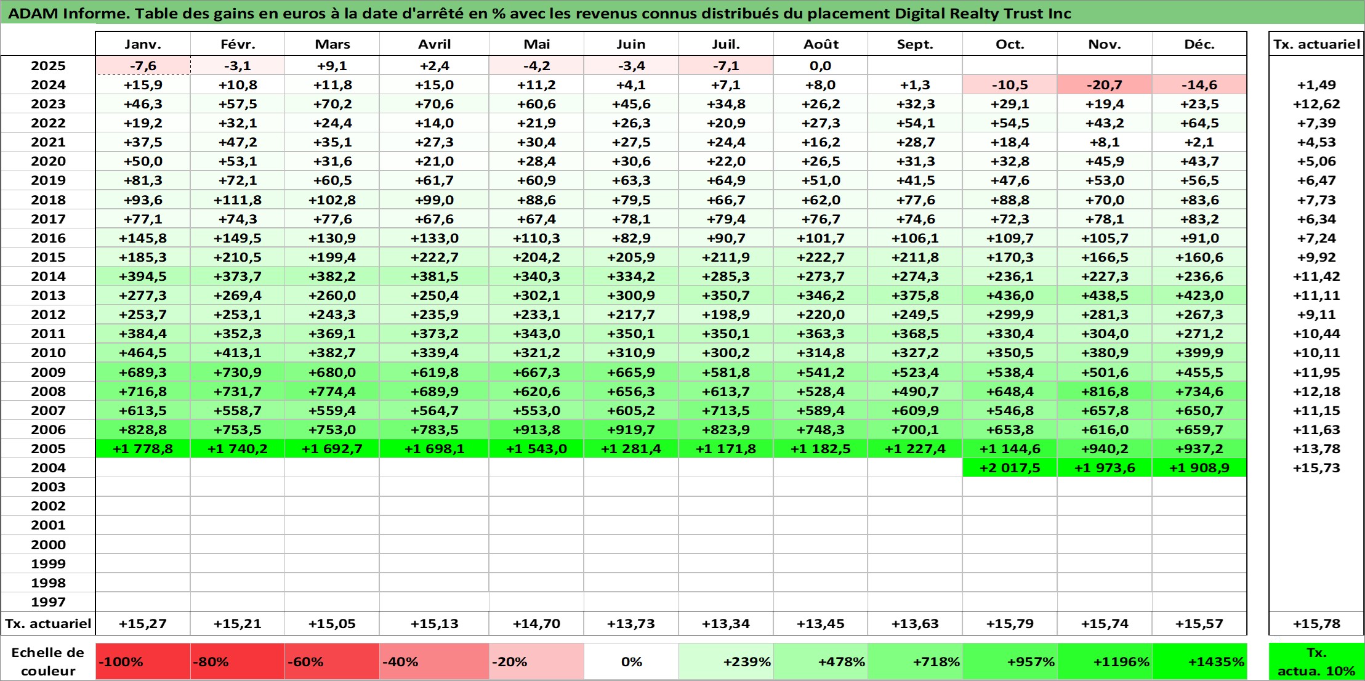1365x681 pixels.
Task: Click the +957% green scale swatch
Action: click(x=1010, y=661)
